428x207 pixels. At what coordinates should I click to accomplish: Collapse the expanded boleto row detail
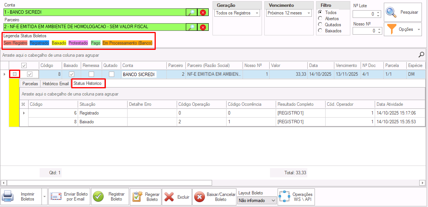tap(14, 75)
